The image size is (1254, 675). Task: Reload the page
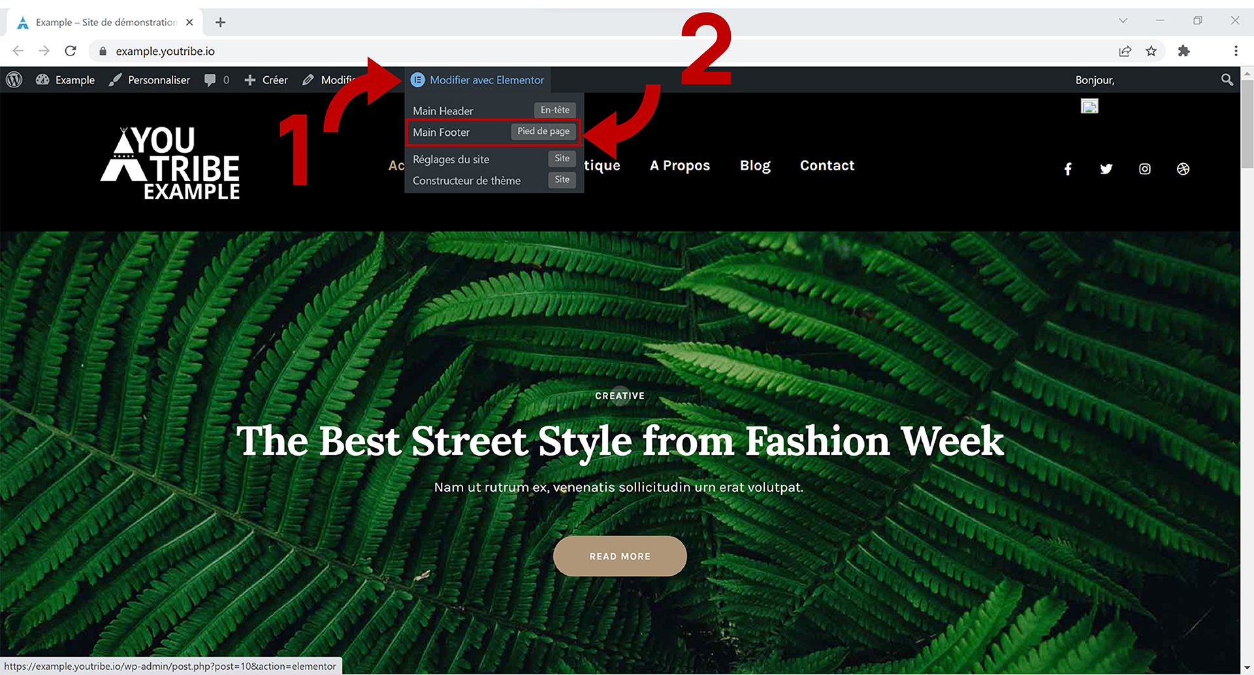[x=71, y=51]
